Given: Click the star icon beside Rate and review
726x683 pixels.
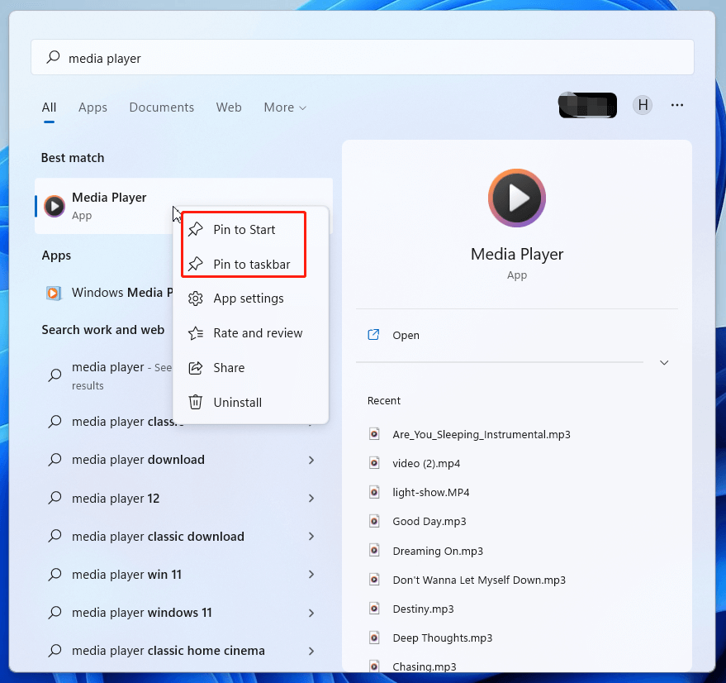Looking at the screenshot, I should pos(196,333).
